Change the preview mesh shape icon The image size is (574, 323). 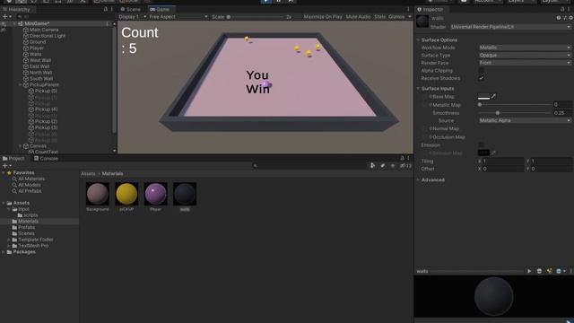539,271
